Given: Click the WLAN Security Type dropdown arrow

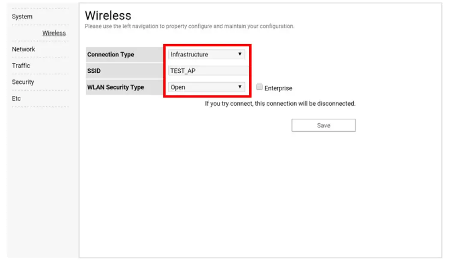Looking at the screenshot, I should coord(241,87).
